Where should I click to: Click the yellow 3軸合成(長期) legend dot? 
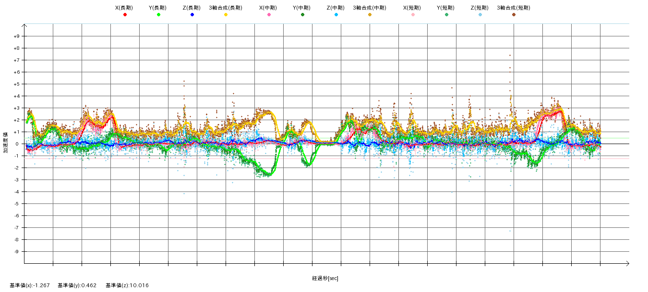tap(226, 15)
